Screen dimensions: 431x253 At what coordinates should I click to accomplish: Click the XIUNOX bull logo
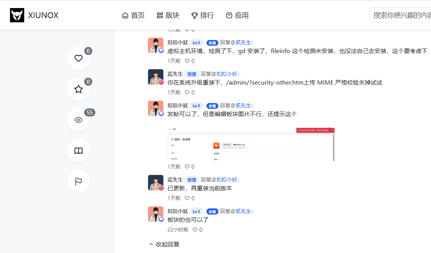(x=17, y=15)
